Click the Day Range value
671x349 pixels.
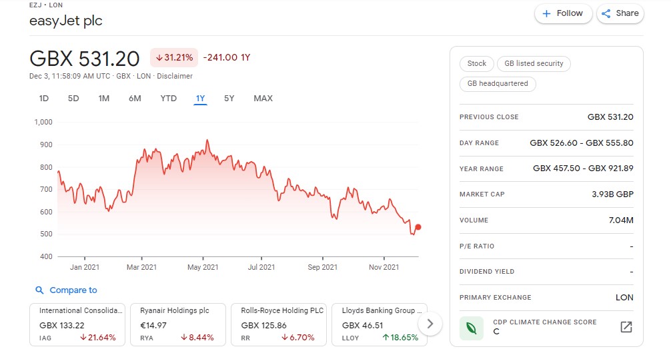coord(582,143)
